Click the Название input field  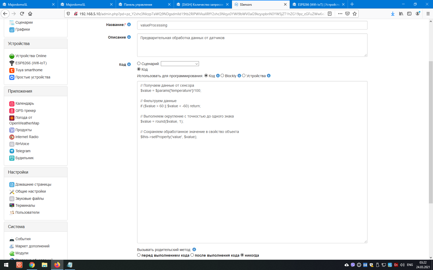pyautogui.click(x=252, y=25)
